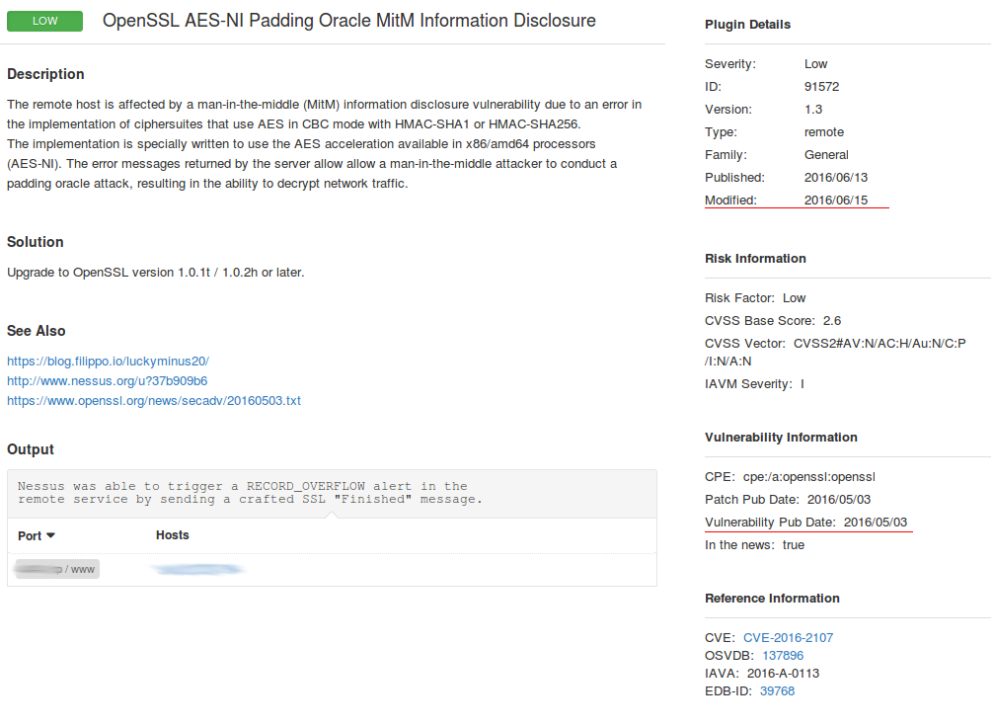
Task: Click the plugin title OpenSSL AES-NI Padding Oracle
Action: pyautogui.click(x=349, y=21)
